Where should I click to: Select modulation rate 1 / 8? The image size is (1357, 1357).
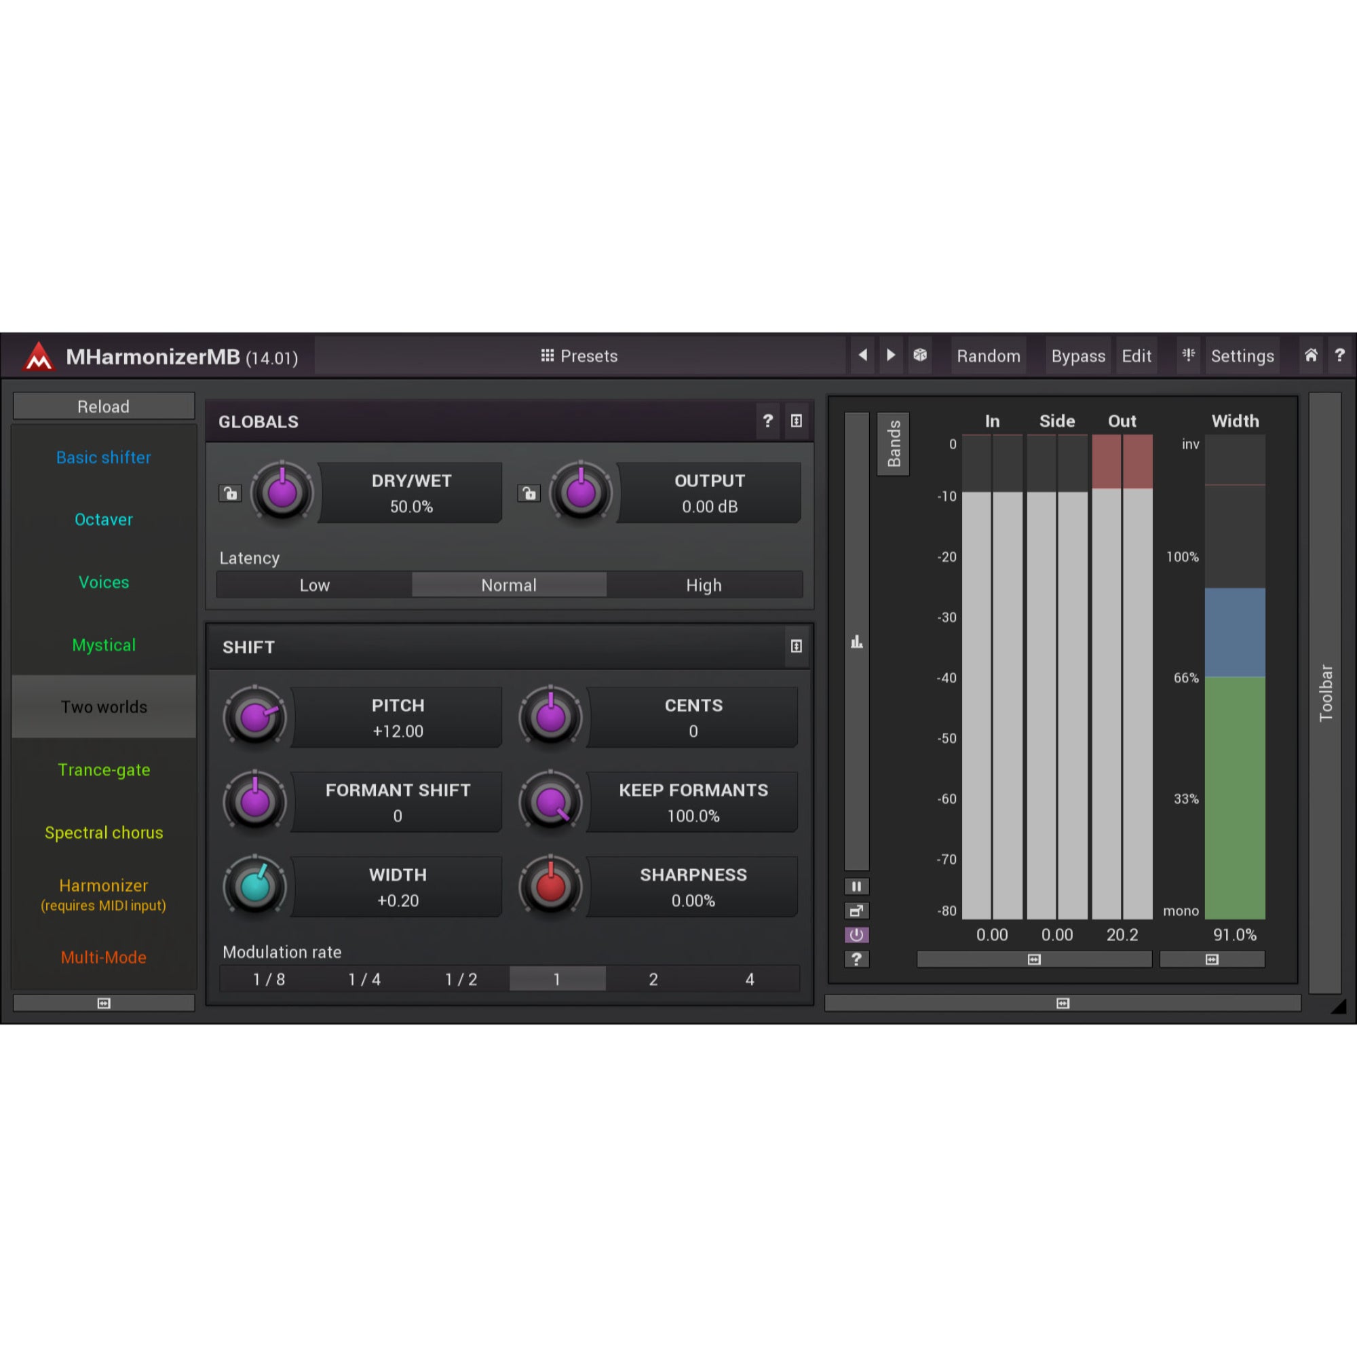coord(268,979)
